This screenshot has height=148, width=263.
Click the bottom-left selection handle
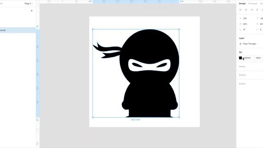coord(93,117)
